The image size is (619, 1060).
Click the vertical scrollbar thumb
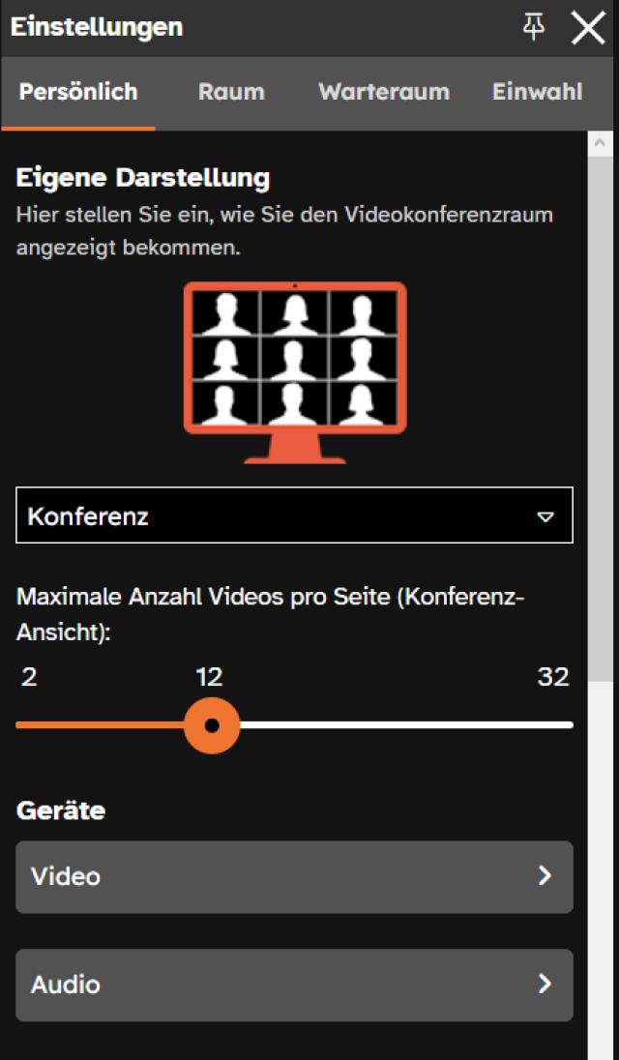pos(600,416)
